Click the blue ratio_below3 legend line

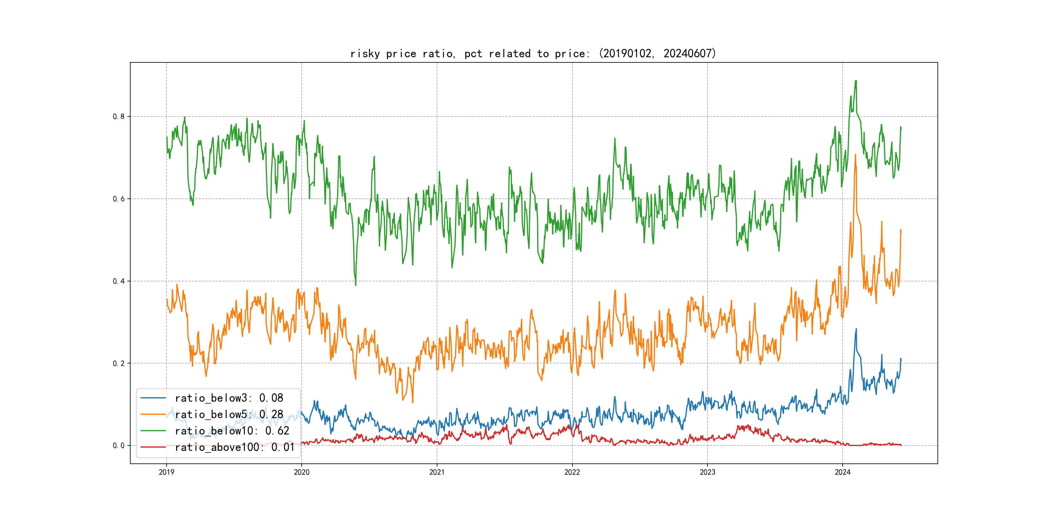tap(153, 398)
